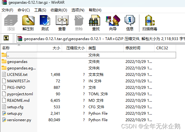The width and height of the screenshot is (185, 132).
Task: Select the README.md file name
Action: tap(18, 101)
